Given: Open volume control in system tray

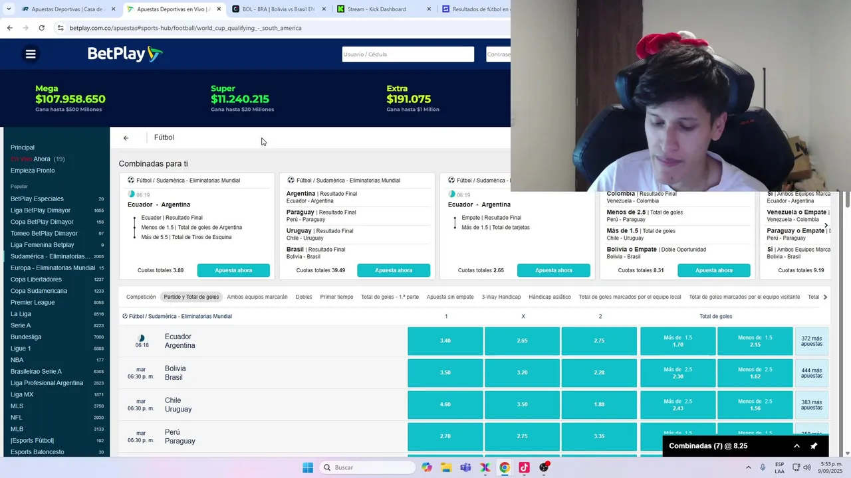Looking at the screenshot, I should tap(808, 467).
